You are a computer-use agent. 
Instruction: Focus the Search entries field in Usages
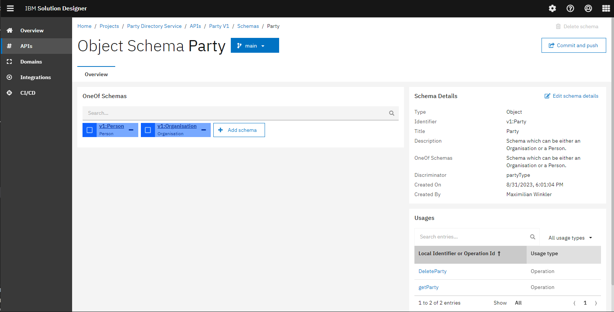[472, 237]
